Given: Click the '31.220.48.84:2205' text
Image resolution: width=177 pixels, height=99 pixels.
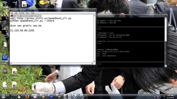Looking at the screenshot, I should [22, 31].
